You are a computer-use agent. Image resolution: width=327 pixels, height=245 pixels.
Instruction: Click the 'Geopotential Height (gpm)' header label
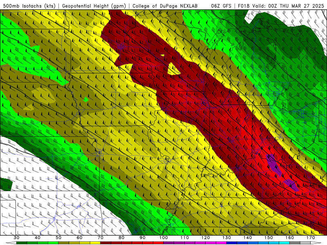[94, 6]
